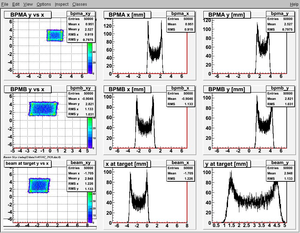Select the 'BPMB y [mm]' plot title
The height and width of the screenshot is (233, 300).
pos(227,89)
